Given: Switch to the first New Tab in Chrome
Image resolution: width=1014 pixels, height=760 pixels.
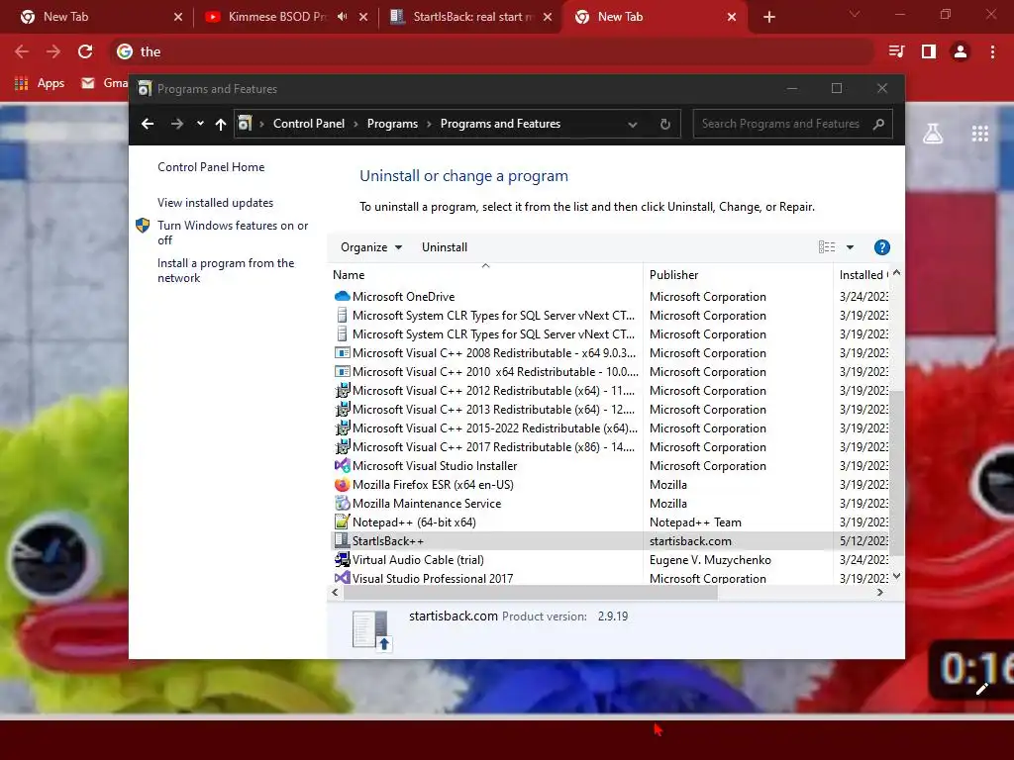Looking at the screenshot, I should pyautogui.click(x=97, y=17).
